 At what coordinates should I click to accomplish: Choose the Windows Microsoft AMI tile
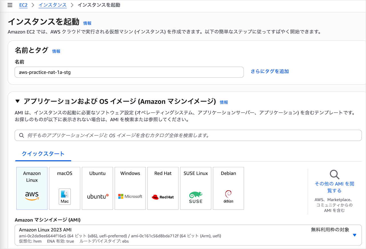tap(130, 188)
